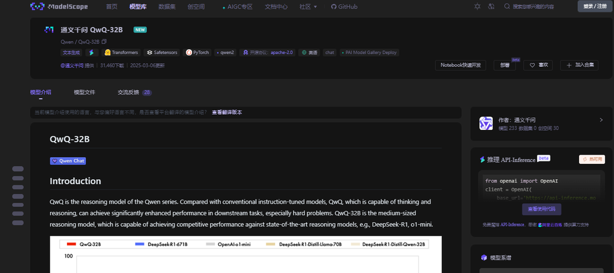
Task: Jump to first outline marker in left sidebar
Action: click(18, 169)
